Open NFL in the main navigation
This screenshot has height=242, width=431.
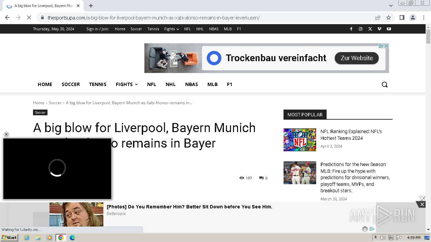pyautogui.click(x=152, y=84)
